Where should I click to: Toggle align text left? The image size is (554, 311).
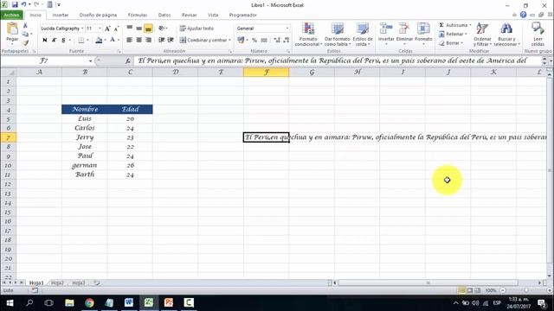click(130, 41)
